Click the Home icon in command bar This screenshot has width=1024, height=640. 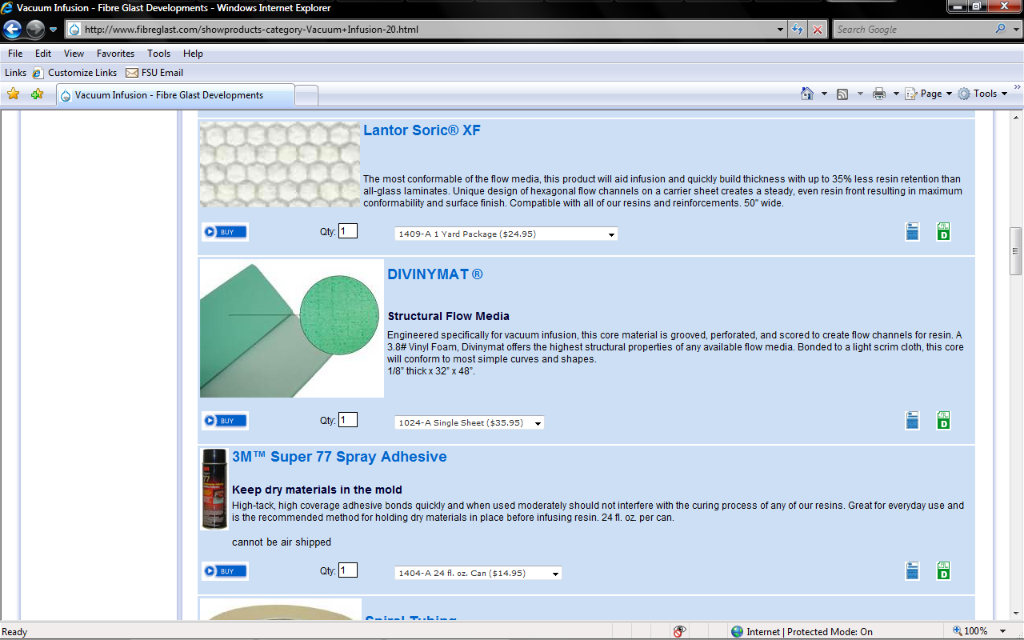point(807,94)
